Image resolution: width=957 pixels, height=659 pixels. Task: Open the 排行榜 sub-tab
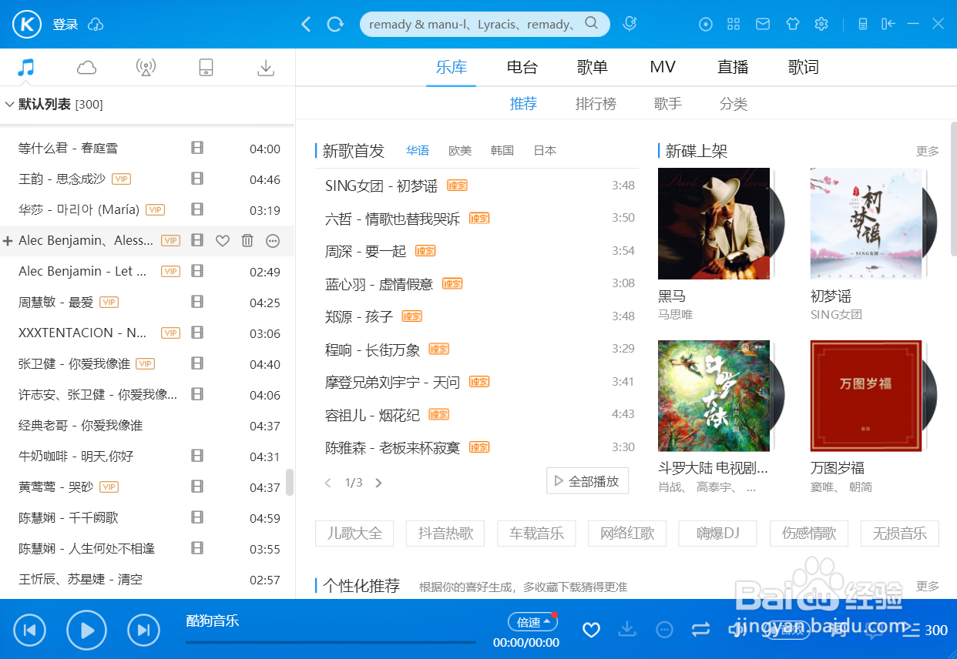coord(596,104)
